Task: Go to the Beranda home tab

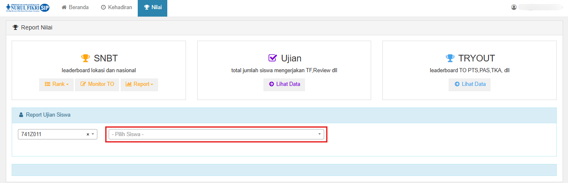Action: tap(75, 7)
